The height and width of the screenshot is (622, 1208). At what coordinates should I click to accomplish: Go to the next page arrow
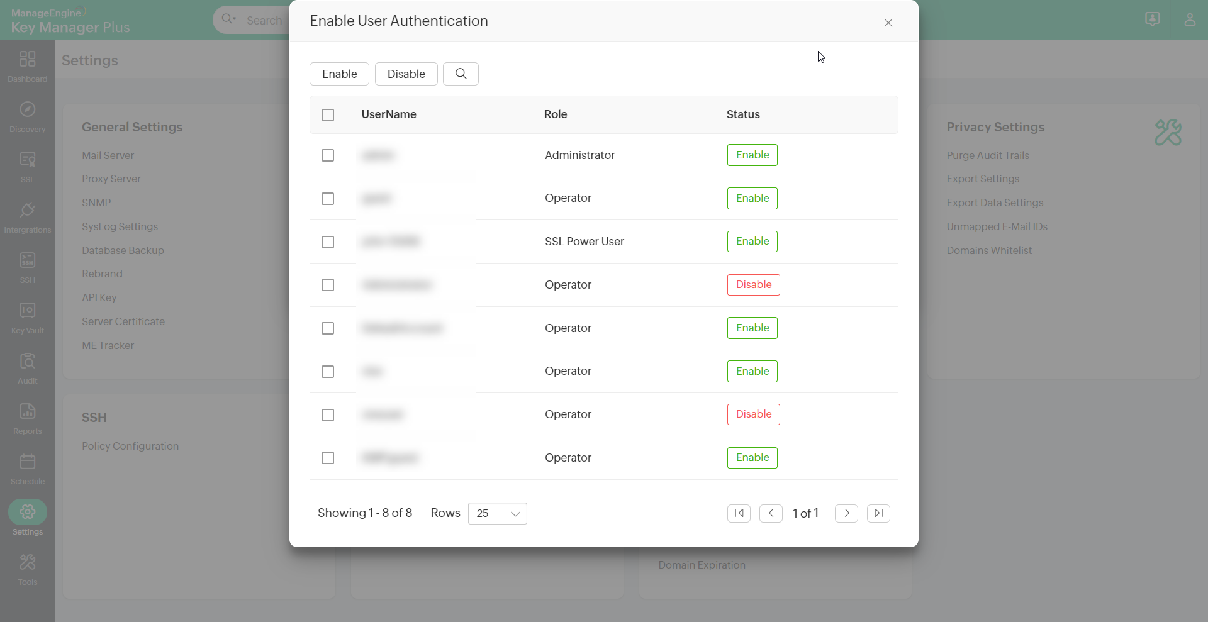[846, 513]
